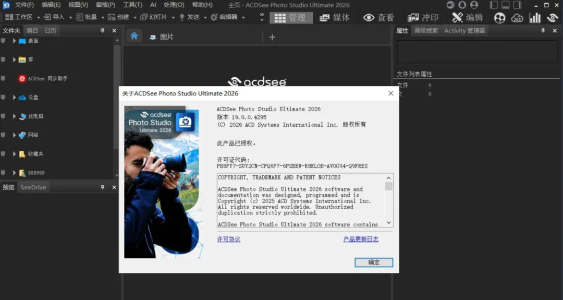
Task: Open the user account icon
Action: [x=474, y=5]
